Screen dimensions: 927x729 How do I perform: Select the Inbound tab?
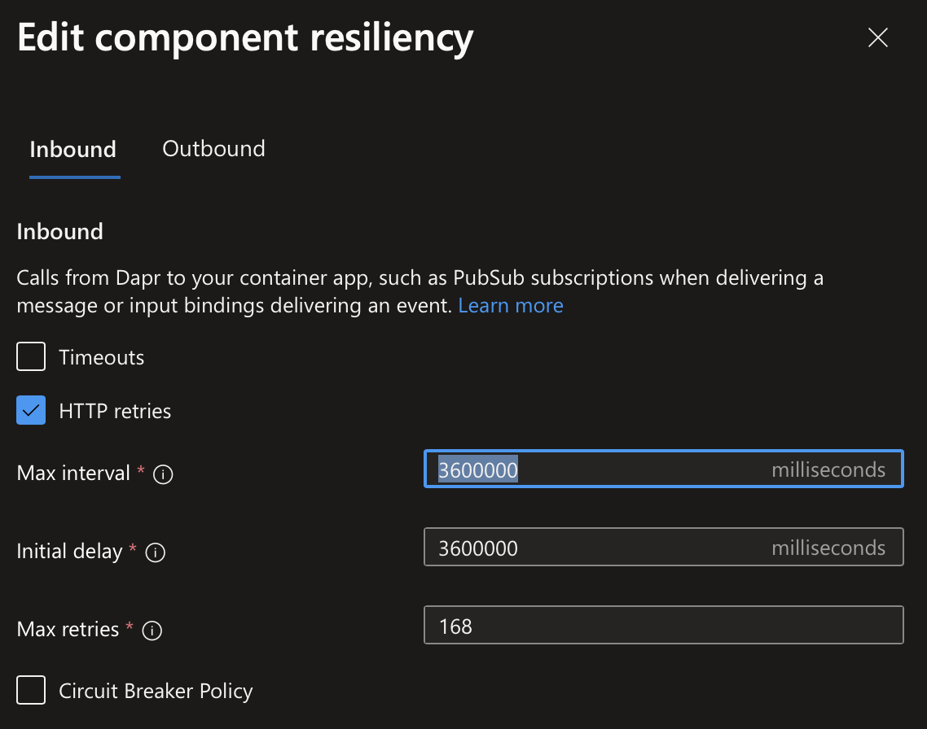[72, 149]
